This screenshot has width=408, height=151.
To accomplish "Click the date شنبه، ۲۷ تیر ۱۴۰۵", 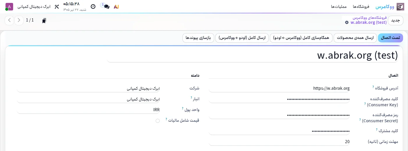I will [75, 10].
